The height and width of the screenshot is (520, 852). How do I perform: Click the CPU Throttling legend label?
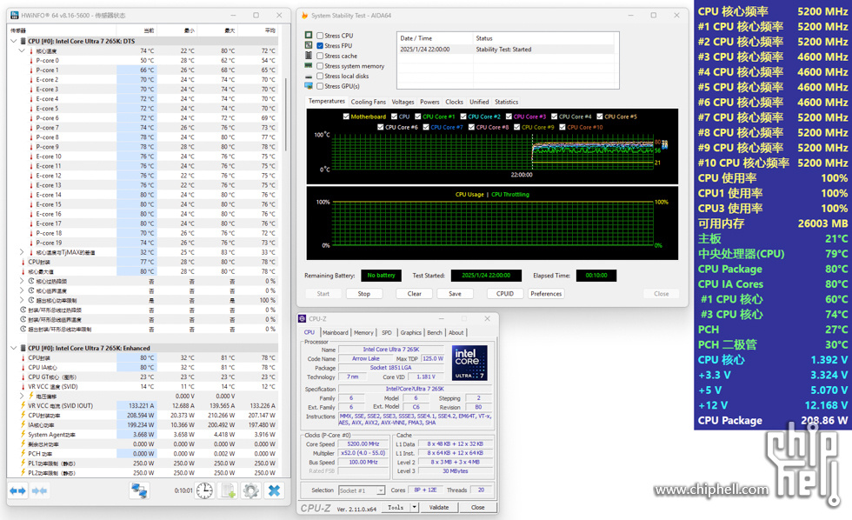[x=509, y=195]
